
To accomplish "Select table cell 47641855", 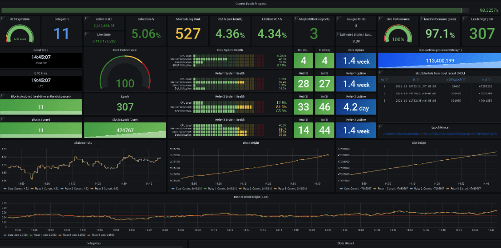I will [485, 101].
